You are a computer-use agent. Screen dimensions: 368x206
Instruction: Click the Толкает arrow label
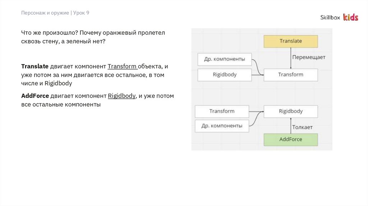tap(302, 127)
